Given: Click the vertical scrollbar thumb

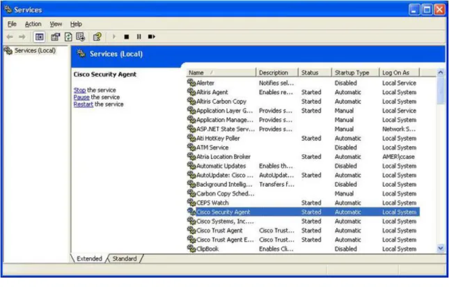Looking at the screenshot, I should coord(441,91).
